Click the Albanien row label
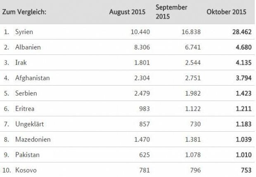 28,47
